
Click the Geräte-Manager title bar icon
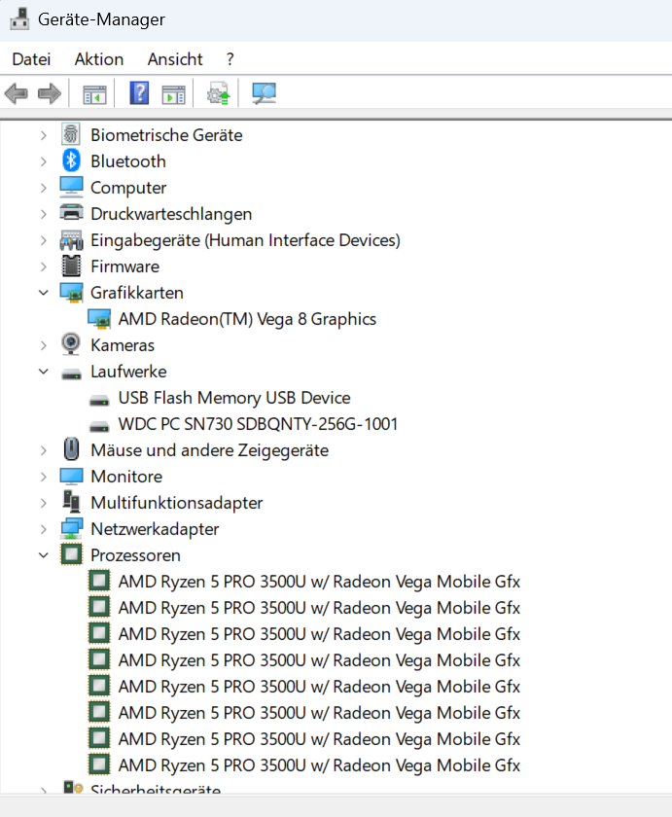pos(19,18)
